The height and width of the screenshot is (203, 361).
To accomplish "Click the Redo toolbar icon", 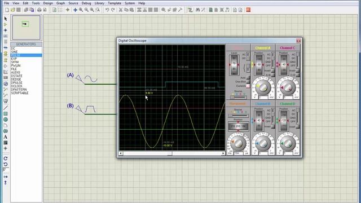I will pyautogui.click(x=113, y=10).
